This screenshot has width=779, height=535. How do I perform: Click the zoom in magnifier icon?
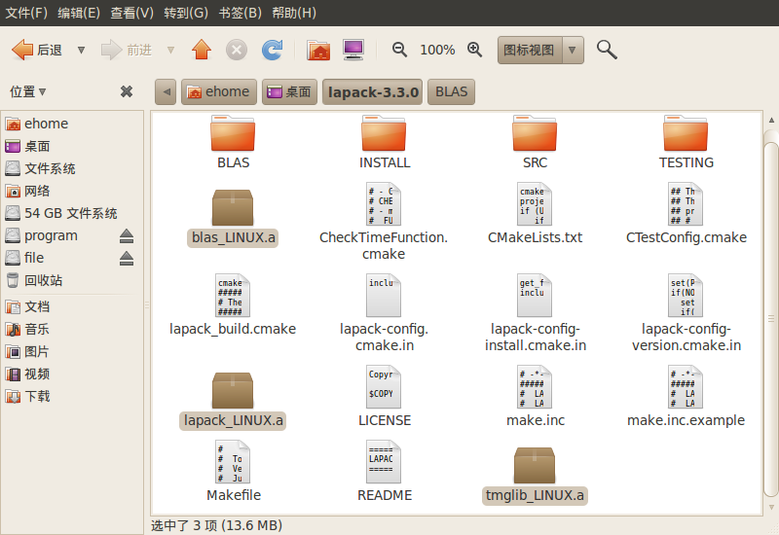point(475,50)
